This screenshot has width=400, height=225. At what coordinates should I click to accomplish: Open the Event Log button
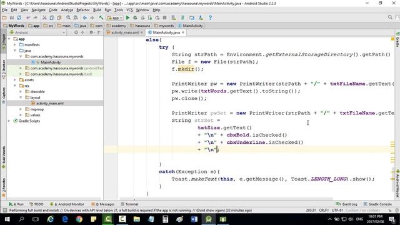pos(347,204)
